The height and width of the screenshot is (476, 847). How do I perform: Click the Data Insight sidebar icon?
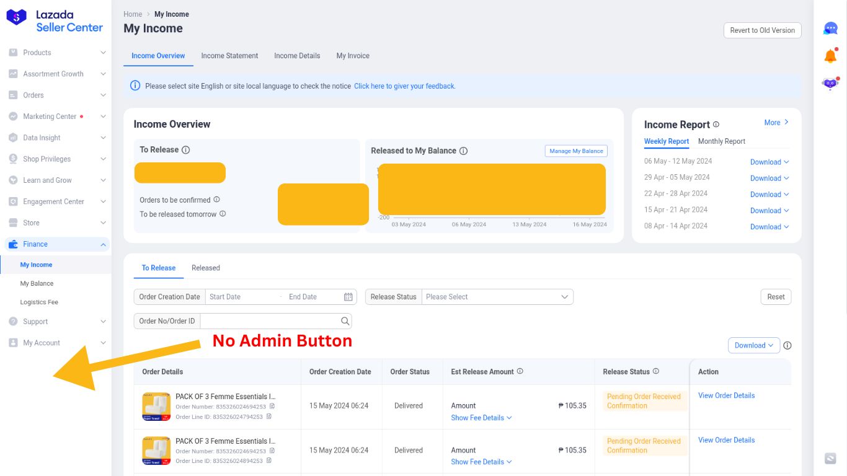pos(14,137)
